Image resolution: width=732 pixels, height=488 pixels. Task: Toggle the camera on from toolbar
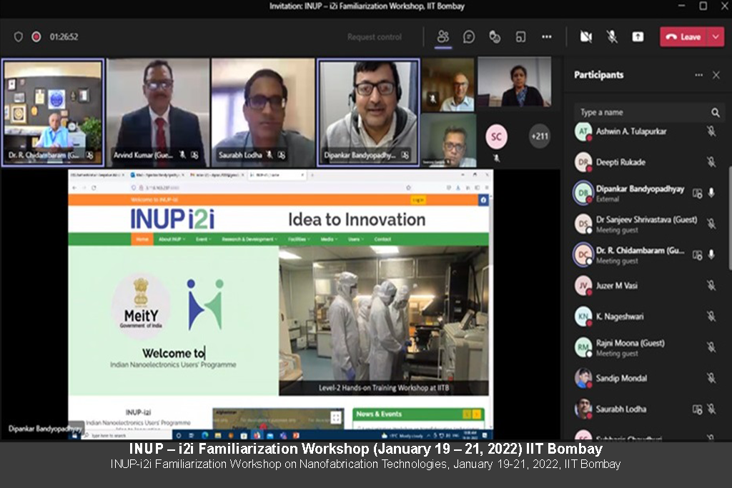coord(586,36)
